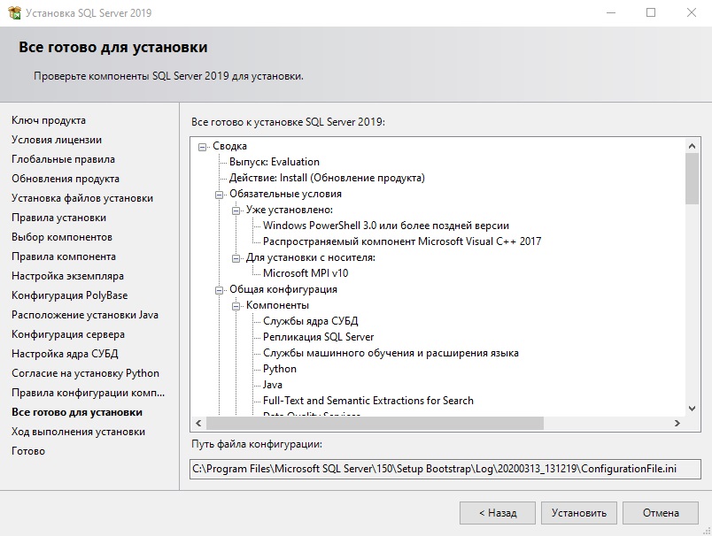Minimize the SQL Server setup window
Image resolution: width=712 pixels, height=536 pixels.
(611, 12)
